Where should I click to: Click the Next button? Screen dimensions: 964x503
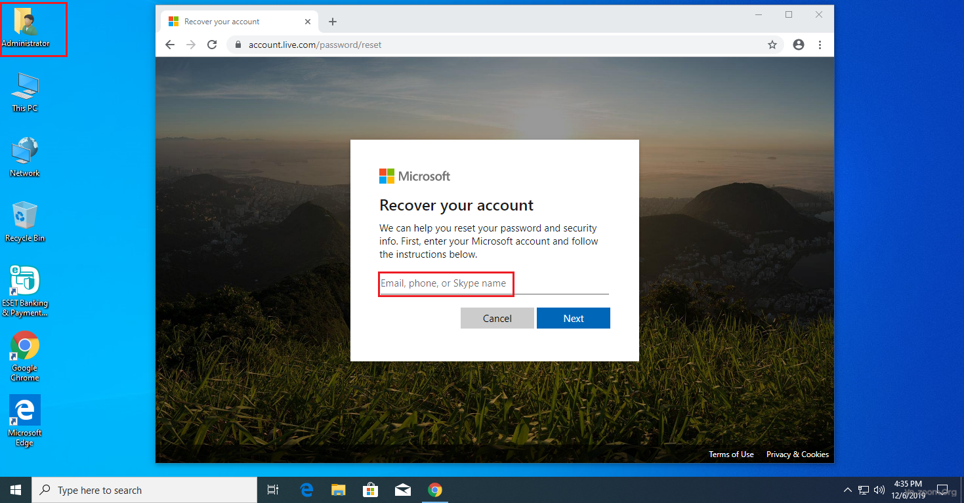(574, 318)
